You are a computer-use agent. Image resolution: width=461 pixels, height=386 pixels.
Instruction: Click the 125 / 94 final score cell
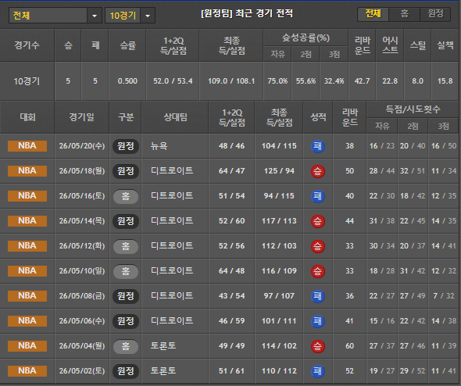(x=279, y=171)
